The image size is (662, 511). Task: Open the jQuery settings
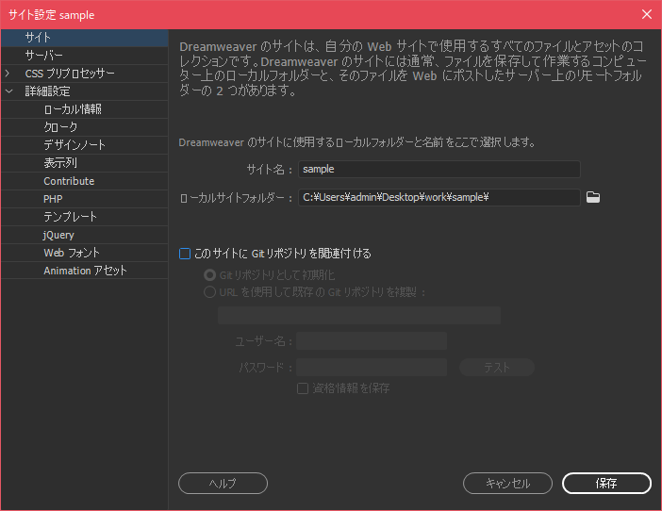tap(85, 235)
